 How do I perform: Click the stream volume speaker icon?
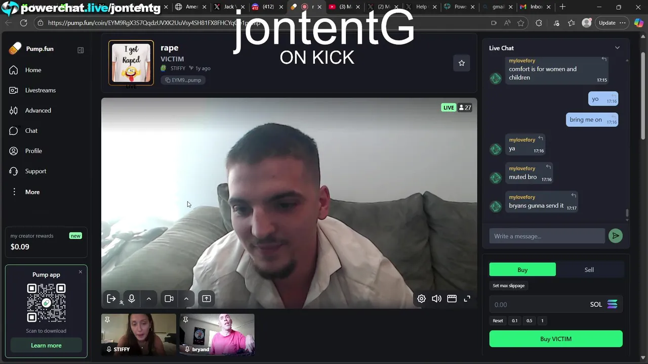(x=436, y=299)
